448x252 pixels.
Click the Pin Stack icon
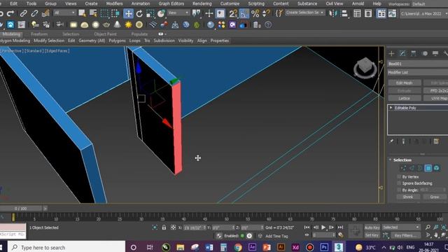391,141
